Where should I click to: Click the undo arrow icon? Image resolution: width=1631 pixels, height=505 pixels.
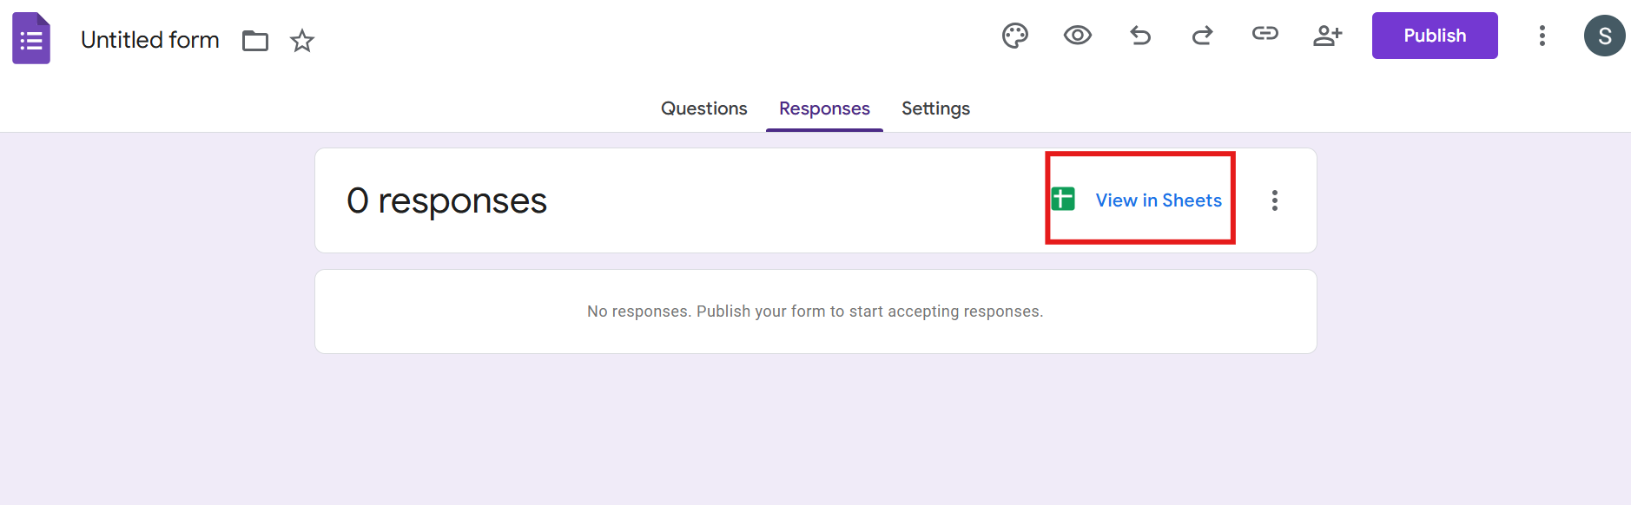pyautogui.click(x=1140, y=36)
